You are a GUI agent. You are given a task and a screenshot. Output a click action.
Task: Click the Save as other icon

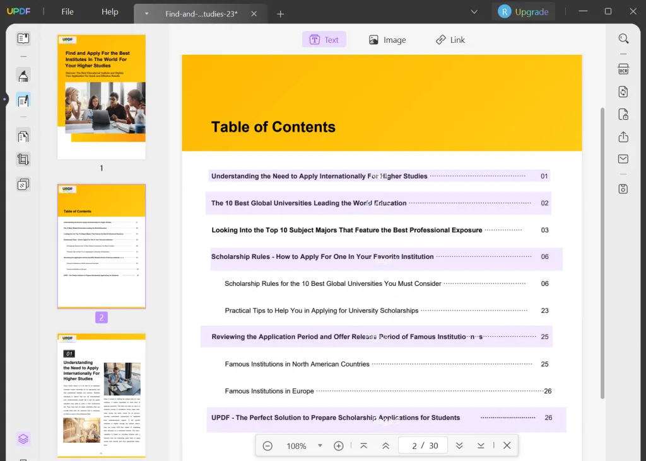pos(623,189)
